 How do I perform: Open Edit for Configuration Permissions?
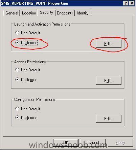[x=109, y=119]
